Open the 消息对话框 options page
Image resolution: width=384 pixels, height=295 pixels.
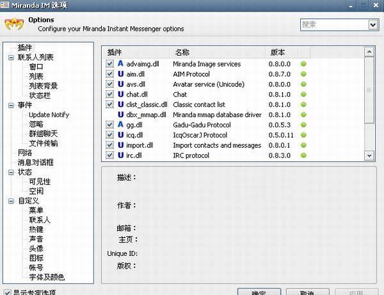click(x=35, y=163)
